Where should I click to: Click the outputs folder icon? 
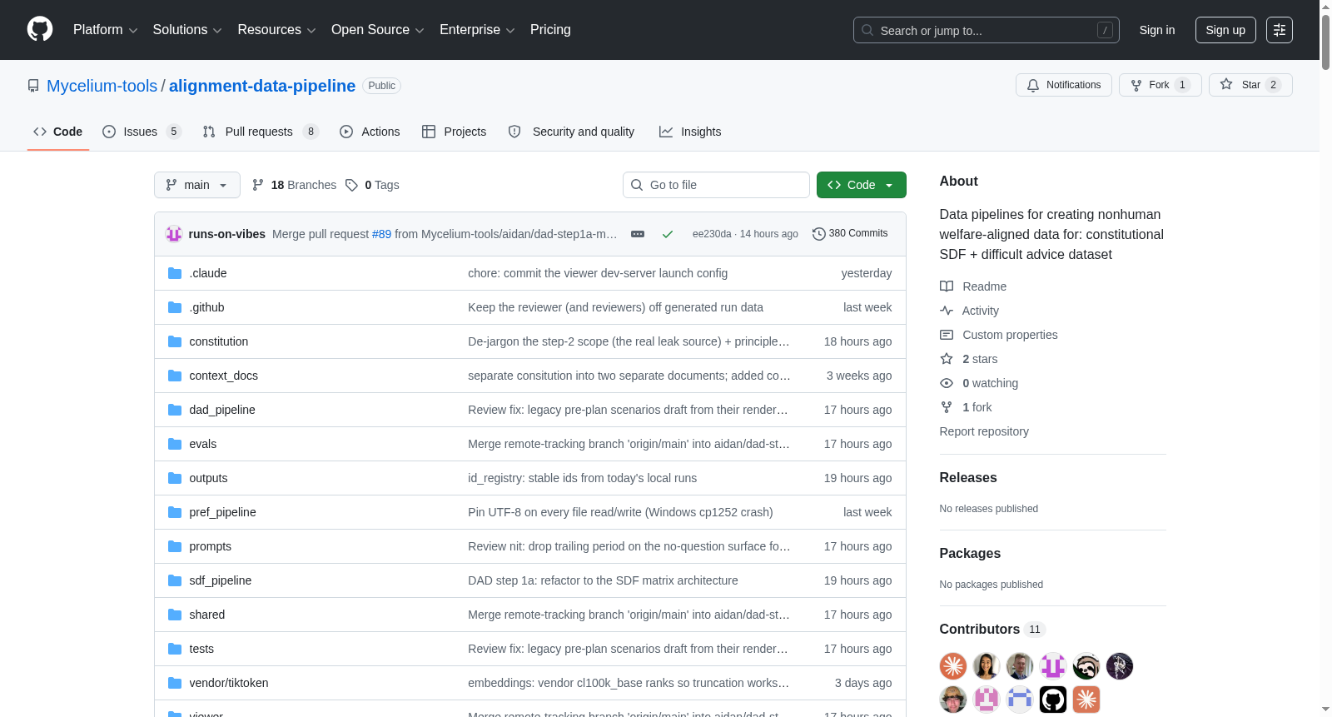pos(175,478)
